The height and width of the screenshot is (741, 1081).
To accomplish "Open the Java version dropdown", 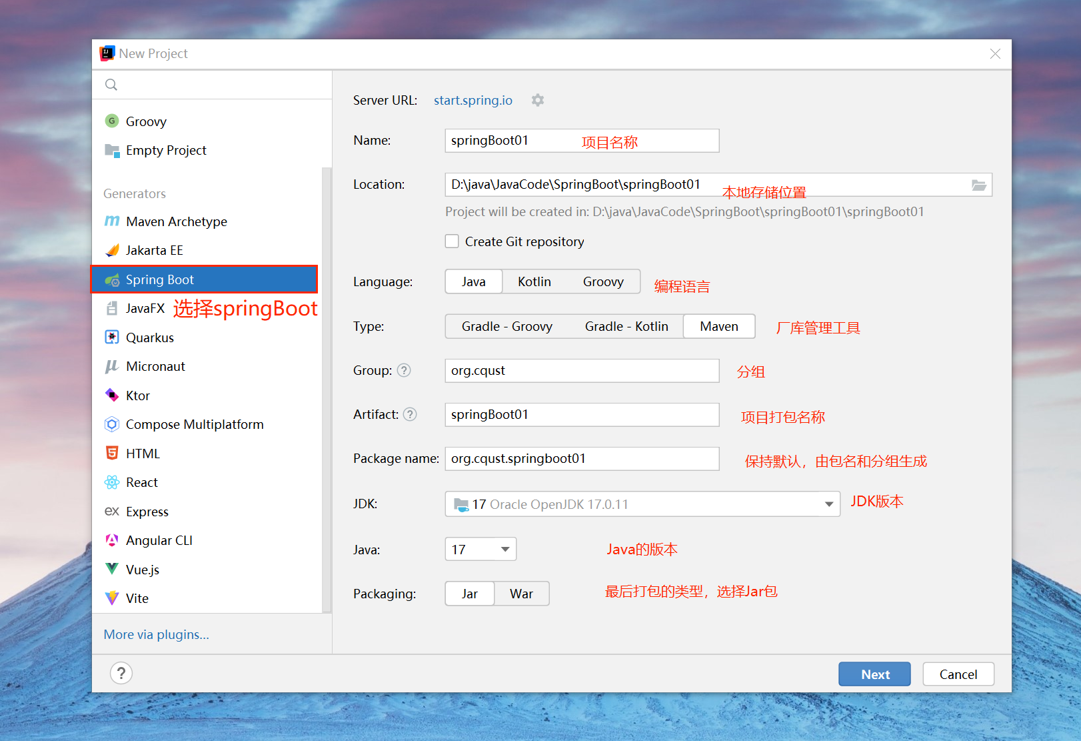I will click(481, 550).
